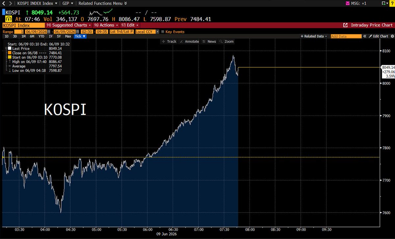This screenshot has width=395, height=239.
Task: Collapse the panel with the double-chevron icon
Action: [x=365, y=36]
